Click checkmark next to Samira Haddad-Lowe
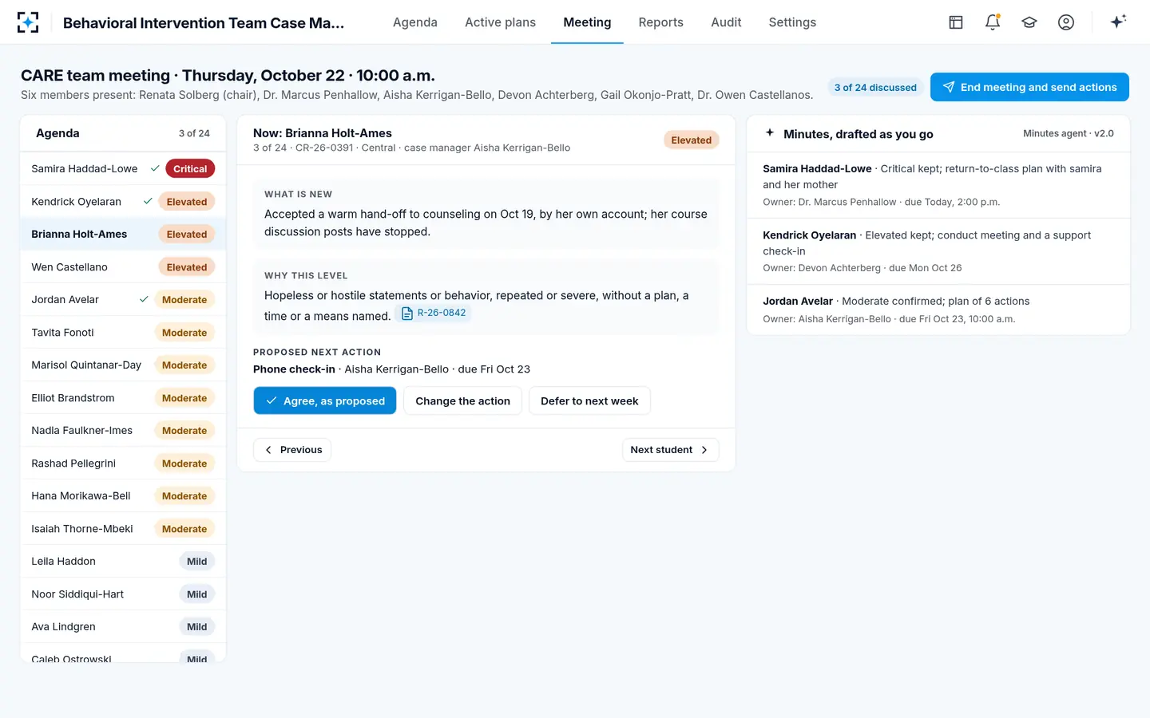1150x718 pixels. 155,168
